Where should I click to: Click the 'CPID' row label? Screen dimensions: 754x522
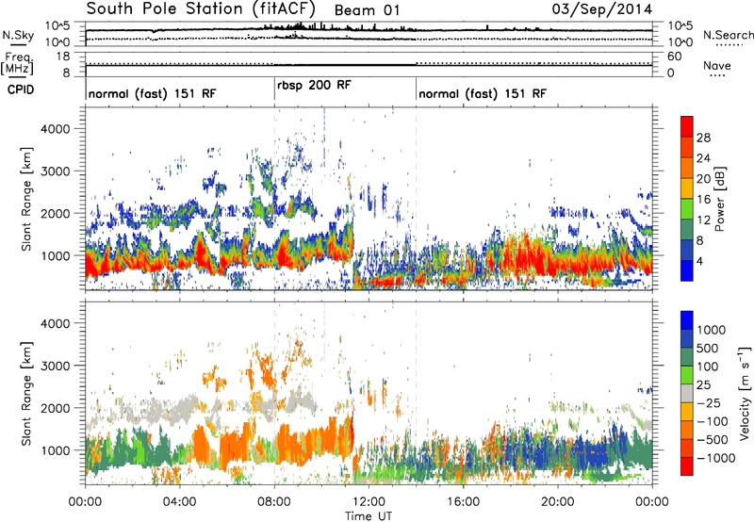(x=21, y=90)
